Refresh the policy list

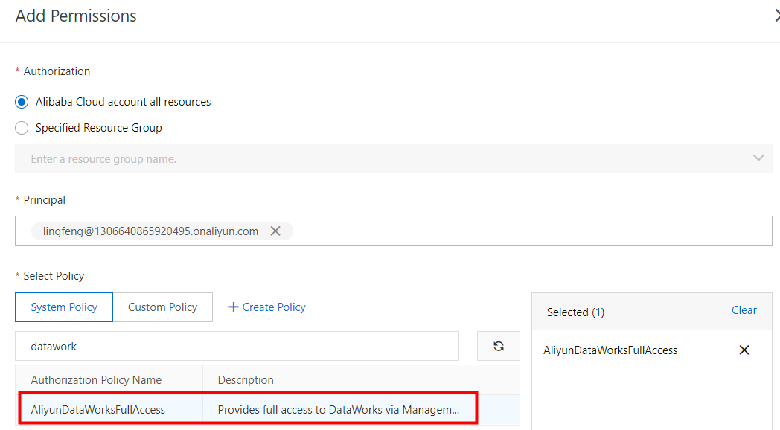point(499,346)
